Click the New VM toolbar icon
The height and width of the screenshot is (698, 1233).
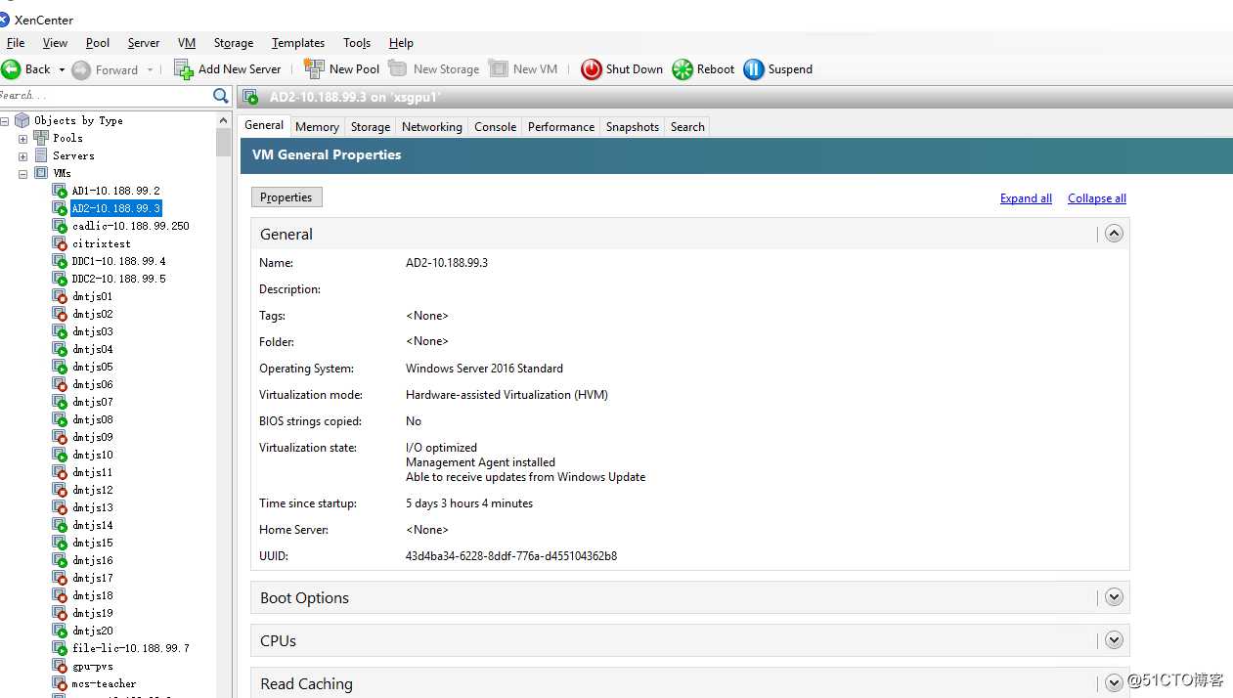tap(499, 68)
